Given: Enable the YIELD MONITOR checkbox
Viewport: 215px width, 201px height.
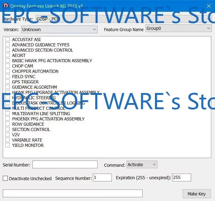Looking at the screenshot, I should point(7,145).
